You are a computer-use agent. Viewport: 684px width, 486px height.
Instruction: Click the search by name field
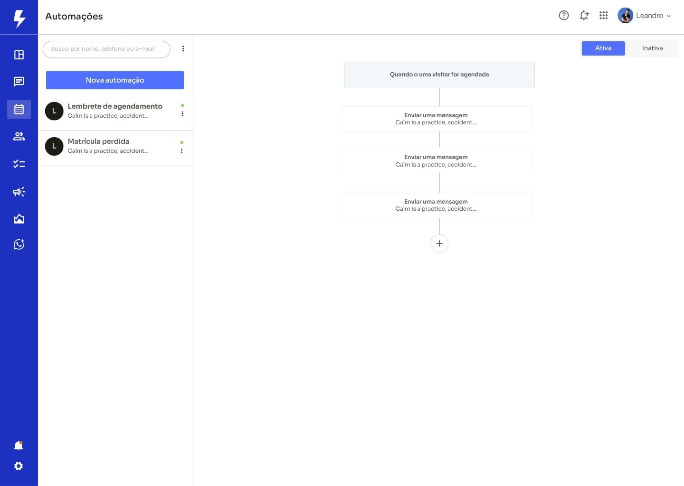coord(106,49)
